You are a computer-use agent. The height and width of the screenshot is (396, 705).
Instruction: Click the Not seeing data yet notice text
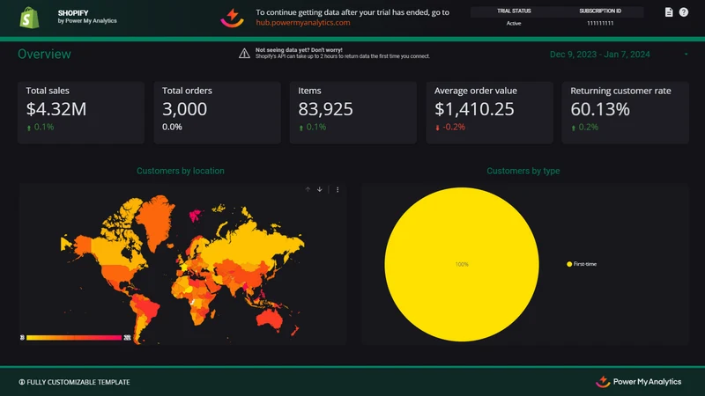(x=343, y=53)
